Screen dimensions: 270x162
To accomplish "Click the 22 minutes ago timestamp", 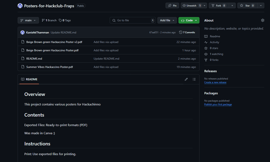I will [186, 42].
